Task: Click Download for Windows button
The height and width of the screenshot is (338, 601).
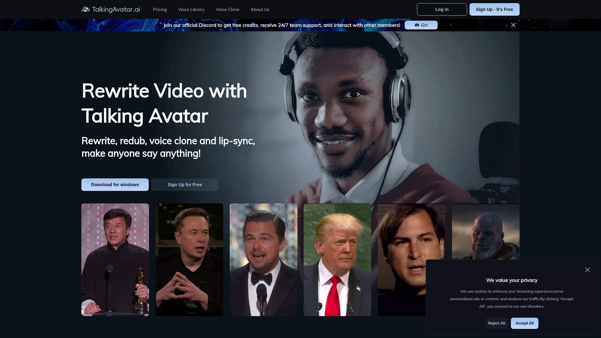Action: pyautogui.click(x=115, y=184)
